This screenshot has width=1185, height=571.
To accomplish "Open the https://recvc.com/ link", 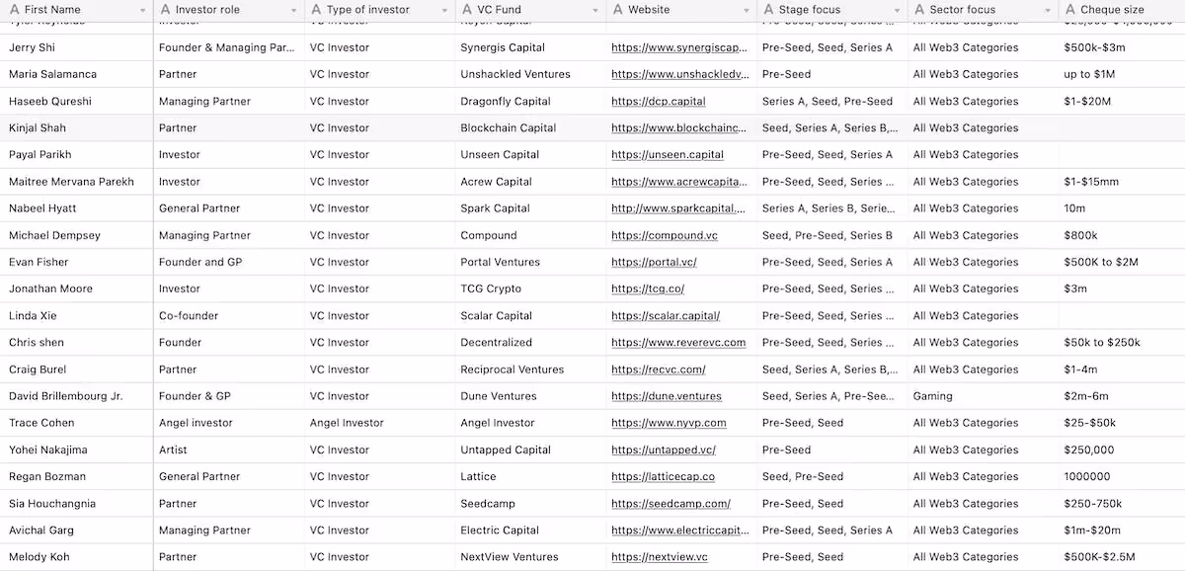I will (x=659, y=369).
